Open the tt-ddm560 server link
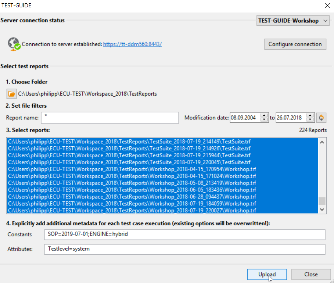Image resolution: width=334 pixels, height=283 pixels. tap(132, 44)
